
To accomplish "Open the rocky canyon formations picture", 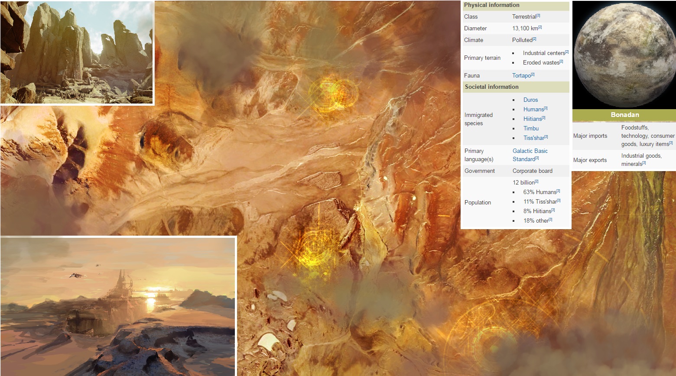I will click(77, 52).
